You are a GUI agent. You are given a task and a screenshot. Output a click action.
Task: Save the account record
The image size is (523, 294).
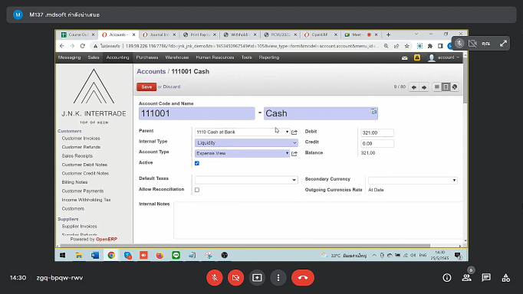coord(146,87)
